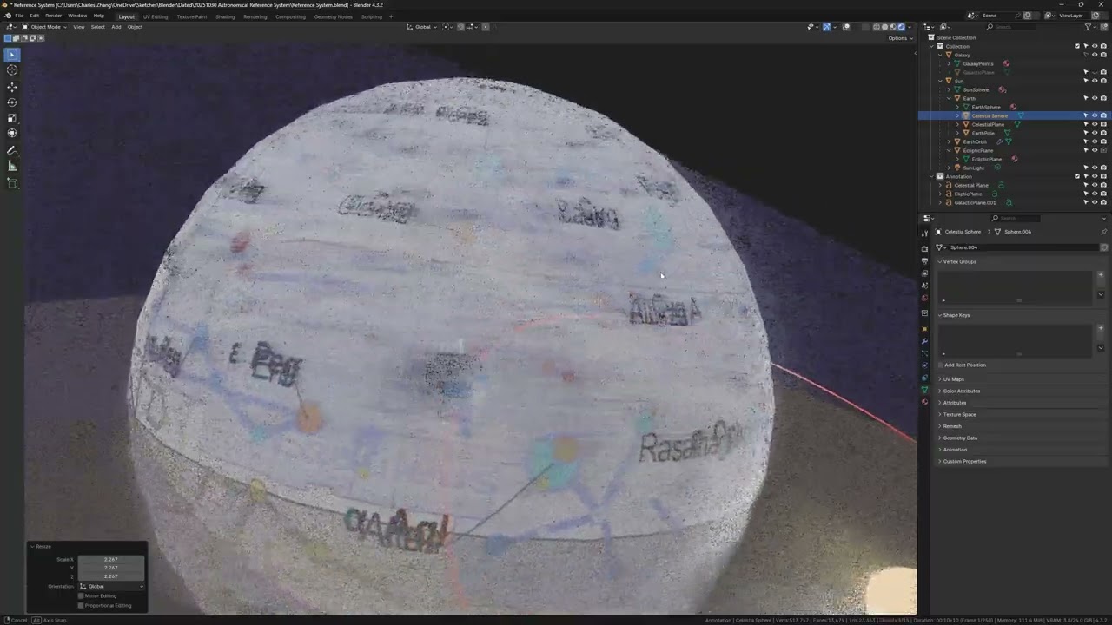Open Orientation Global dropdown in Resize panel
This screenshot has height=625, width=1112.
click(x=111, y=586)
